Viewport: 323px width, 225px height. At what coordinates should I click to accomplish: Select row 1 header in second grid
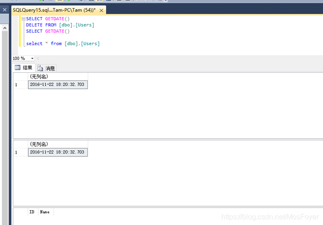click(21, 152)
